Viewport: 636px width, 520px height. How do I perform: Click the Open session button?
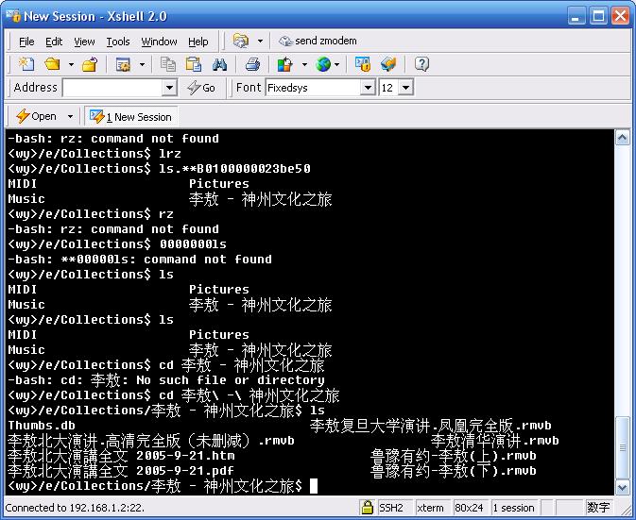36,117
